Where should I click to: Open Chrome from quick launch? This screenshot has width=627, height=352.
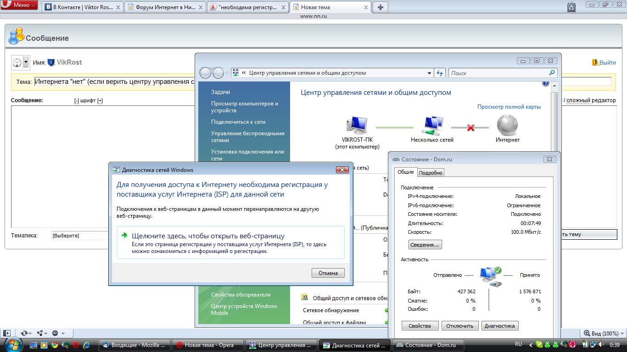[x=55, y=345]
